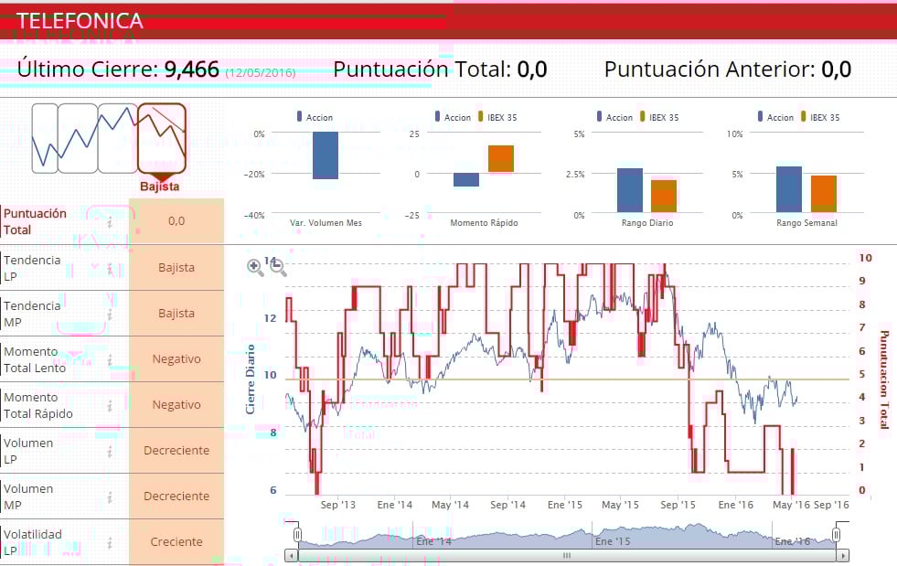
Task: Click the Creciente cell of Volatilidad LP
Action: pyautogui.click(x=176, y=542)
